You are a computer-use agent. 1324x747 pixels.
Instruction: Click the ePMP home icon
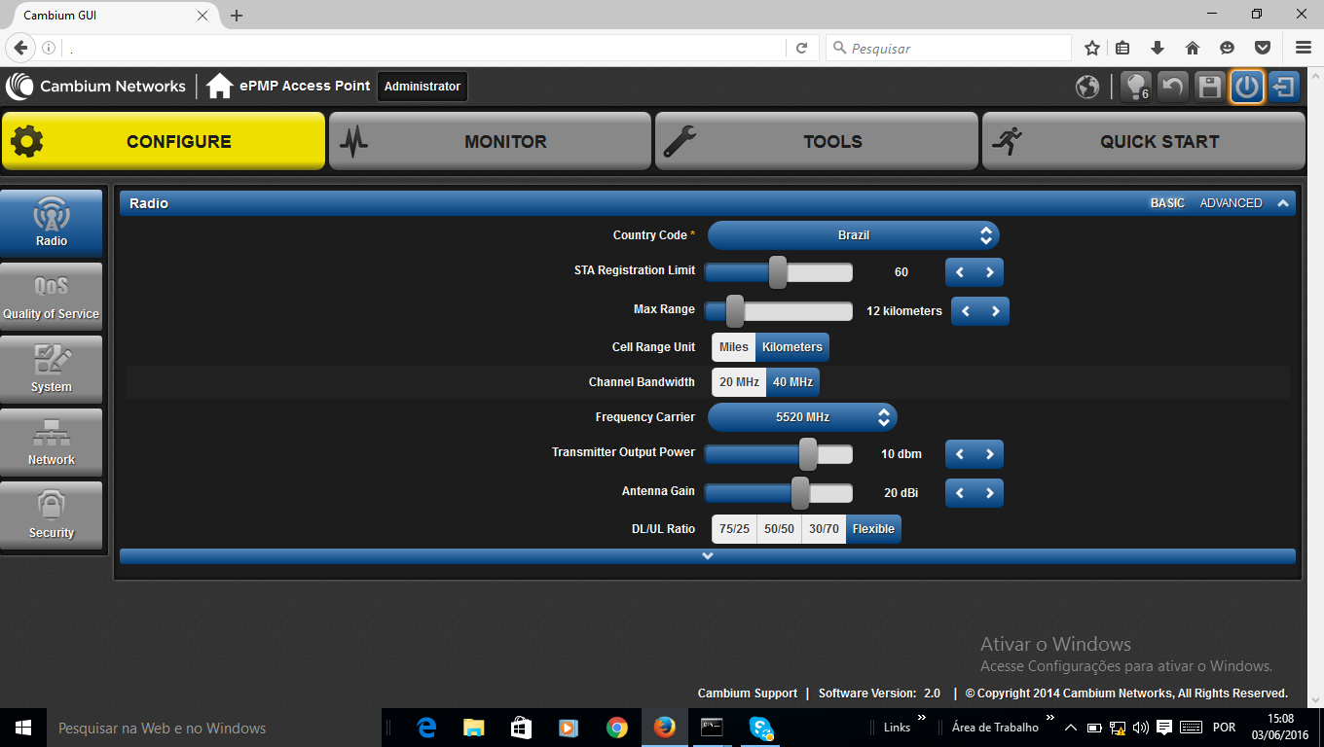220,87
